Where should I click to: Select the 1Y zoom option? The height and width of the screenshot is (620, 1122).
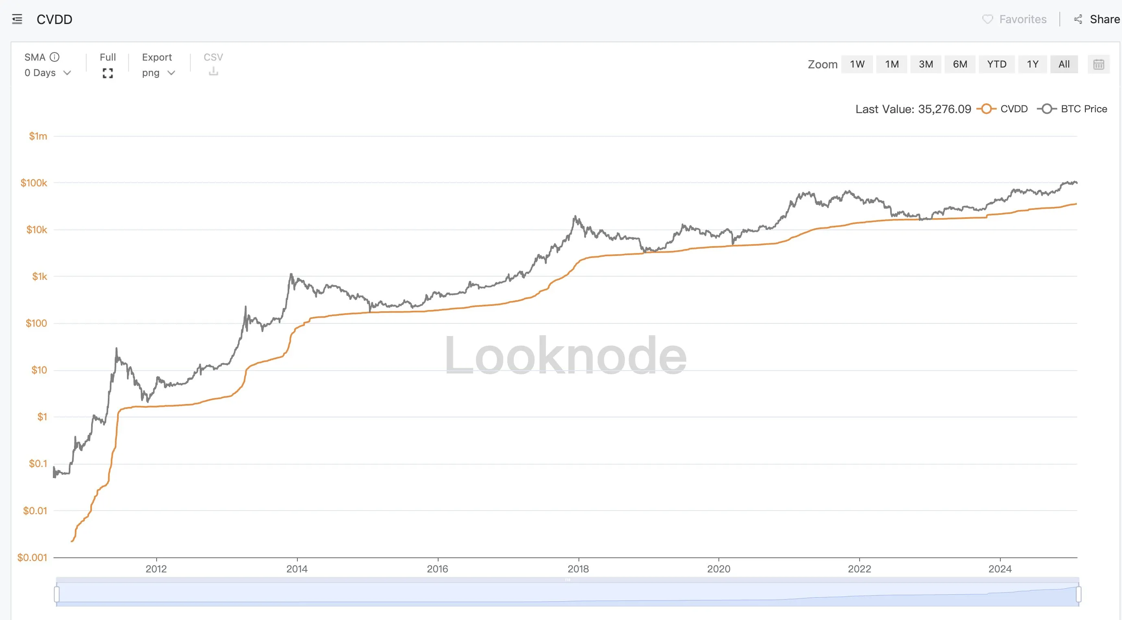coord(1033,64)
